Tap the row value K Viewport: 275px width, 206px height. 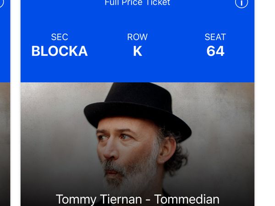pyautogui.click(x=137, y=51)
